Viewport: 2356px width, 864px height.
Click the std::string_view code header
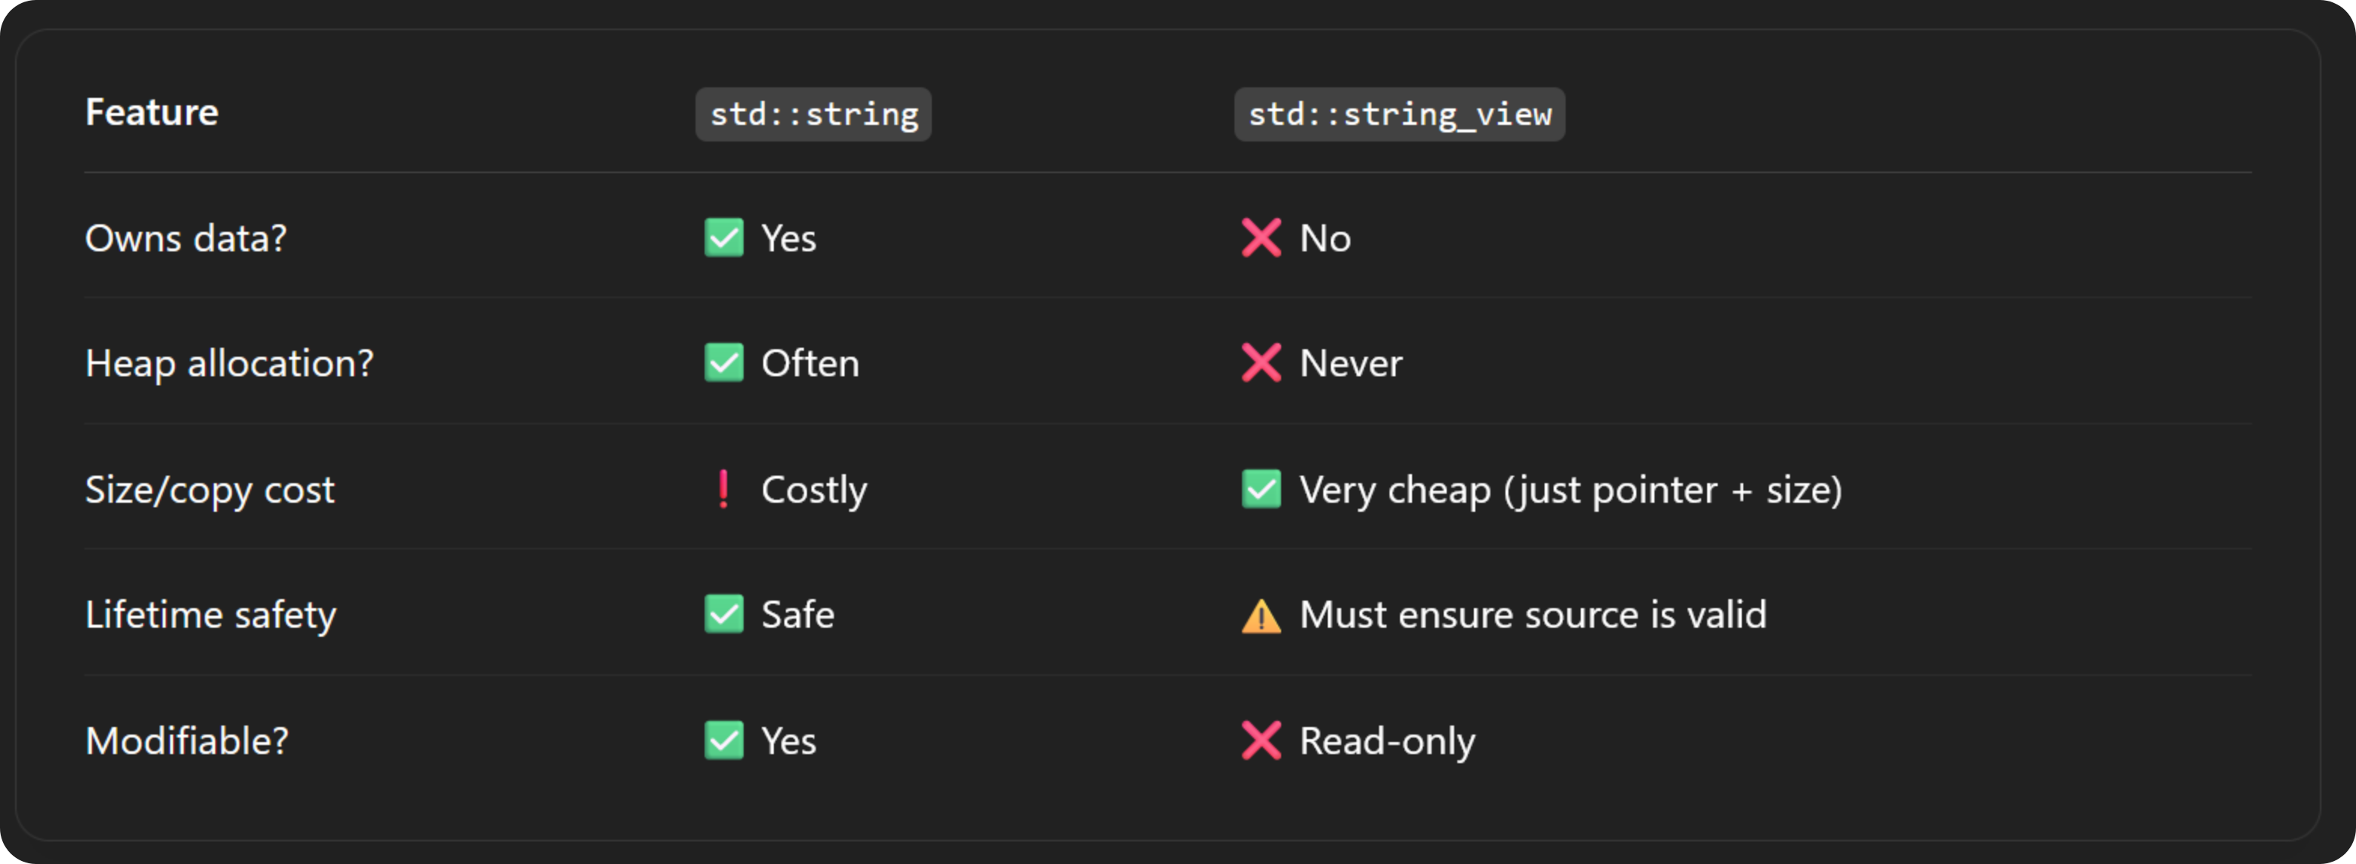(1399, 114)
